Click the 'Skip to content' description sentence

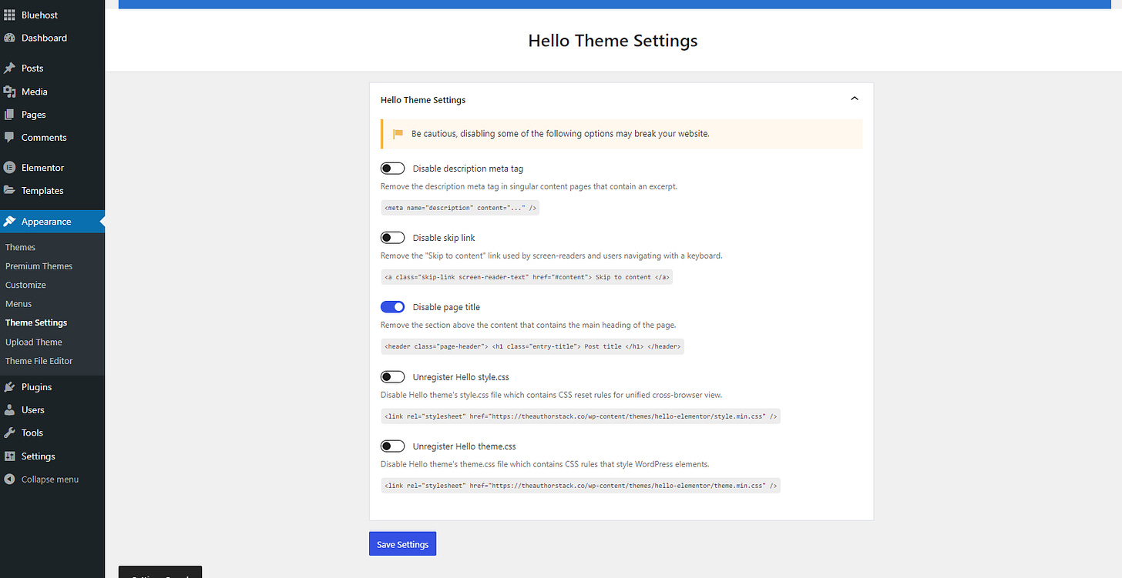click(552, 256)
